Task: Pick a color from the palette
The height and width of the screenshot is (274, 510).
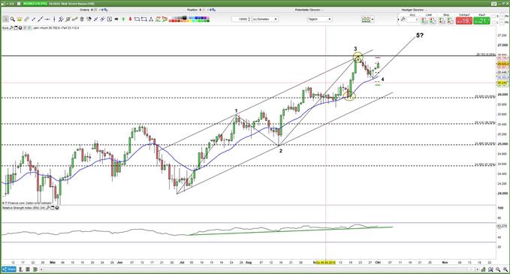Action: (189, 20)
